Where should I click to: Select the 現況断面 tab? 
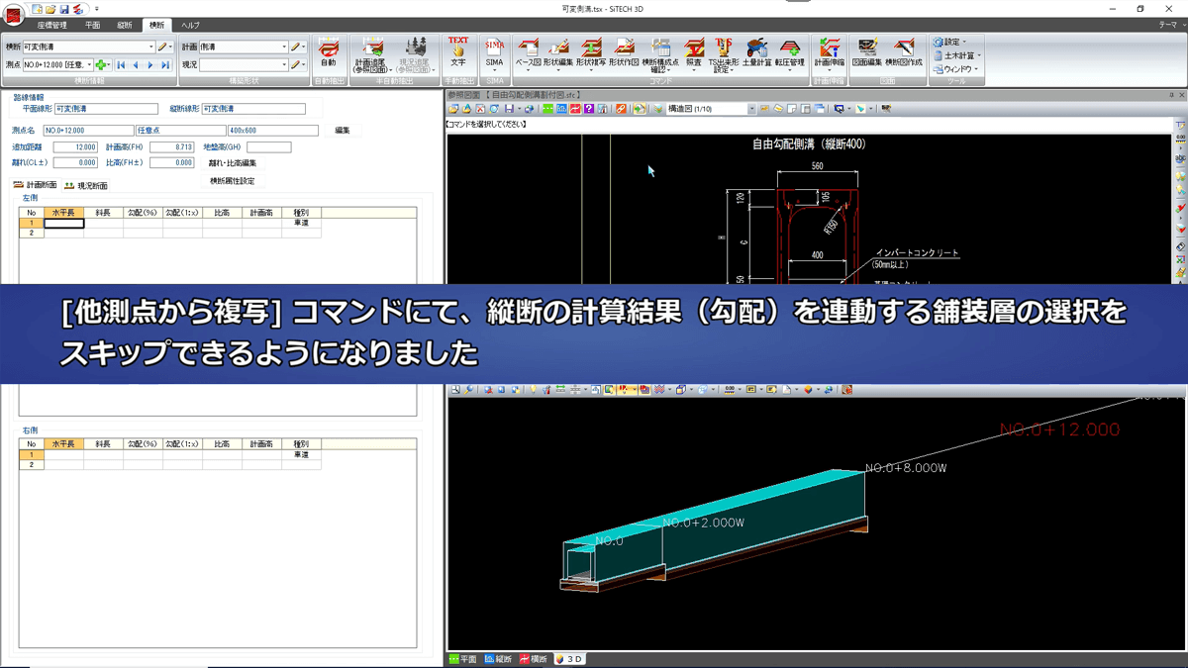[x=86, y=185]
